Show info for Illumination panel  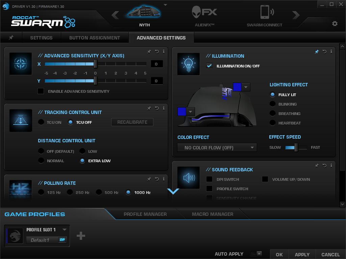click(331, 52)
